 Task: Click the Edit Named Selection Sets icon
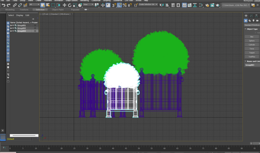(136, 5)
